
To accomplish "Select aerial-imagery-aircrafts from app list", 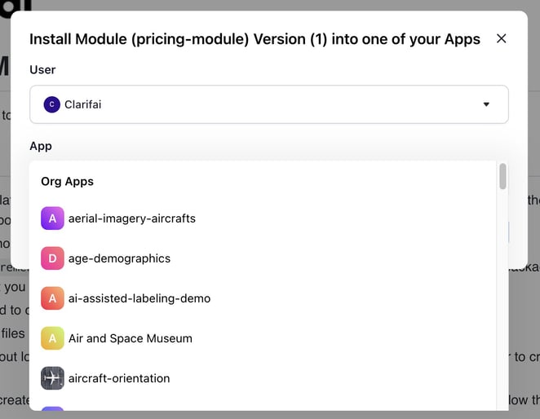I will click(x=132, y=218).
